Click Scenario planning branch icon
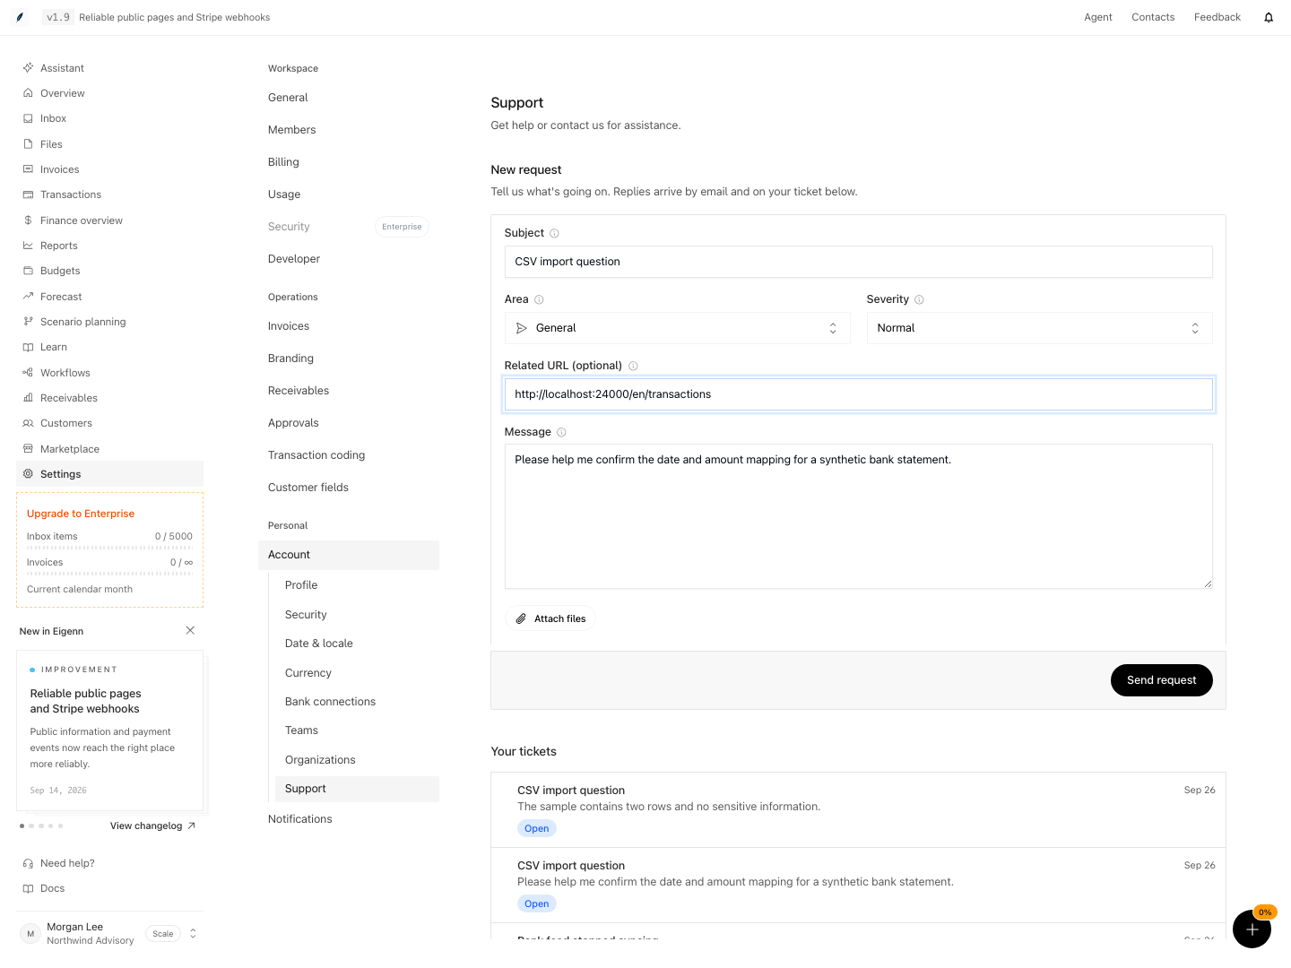Viewport: 1291px width, 968px height. coord(28,322)
